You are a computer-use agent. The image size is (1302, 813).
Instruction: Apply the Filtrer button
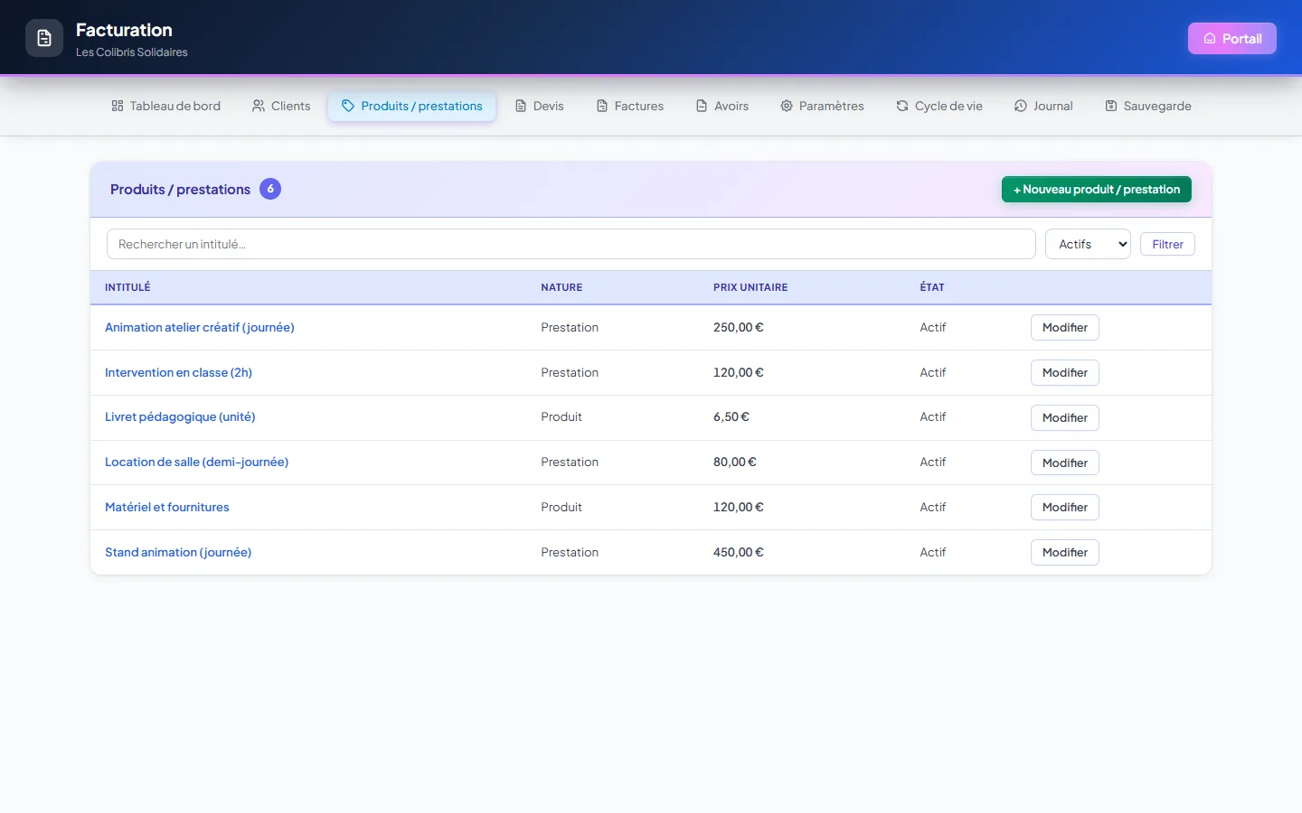[1167, 244]
